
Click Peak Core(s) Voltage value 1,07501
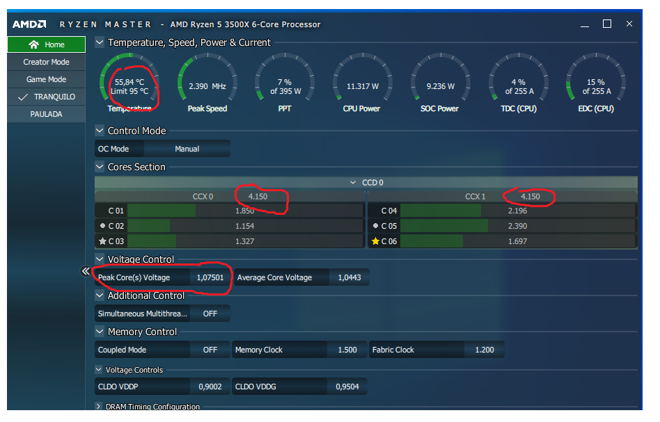click(x=210, y=277)
